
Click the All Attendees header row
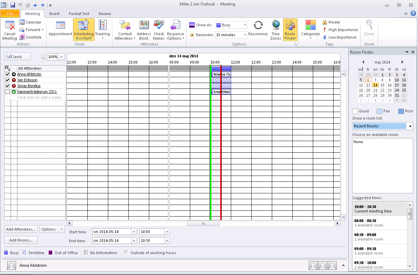pos(35,68)
